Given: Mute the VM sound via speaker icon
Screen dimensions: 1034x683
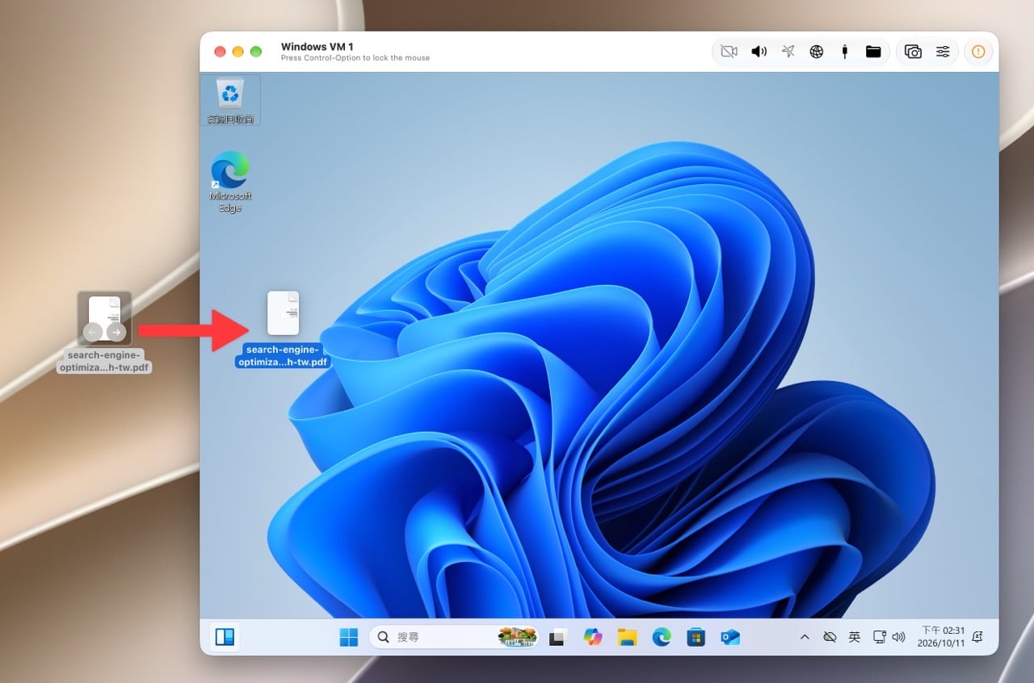Looking at the screenshot, I should (x=759, y=52).
